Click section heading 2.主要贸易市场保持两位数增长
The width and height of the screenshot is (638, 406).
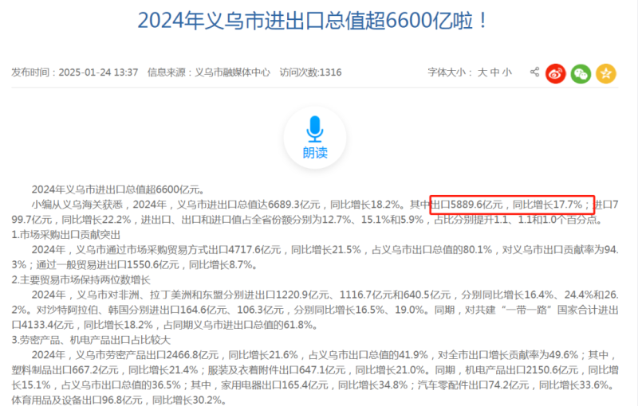[x=81, y=279]
